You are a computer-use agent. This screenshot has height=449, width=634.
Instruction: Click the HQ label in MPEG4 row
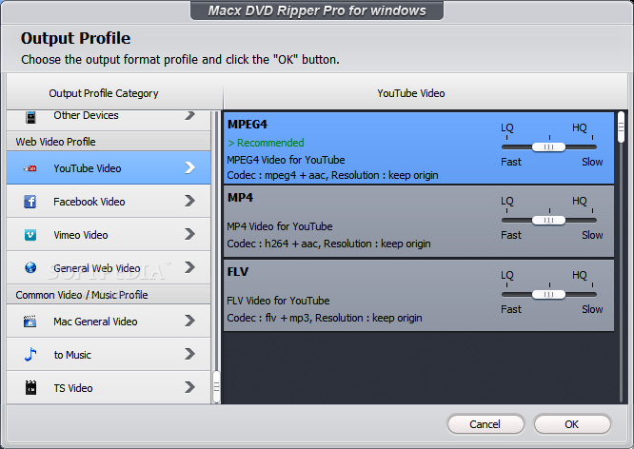(580, 127)
